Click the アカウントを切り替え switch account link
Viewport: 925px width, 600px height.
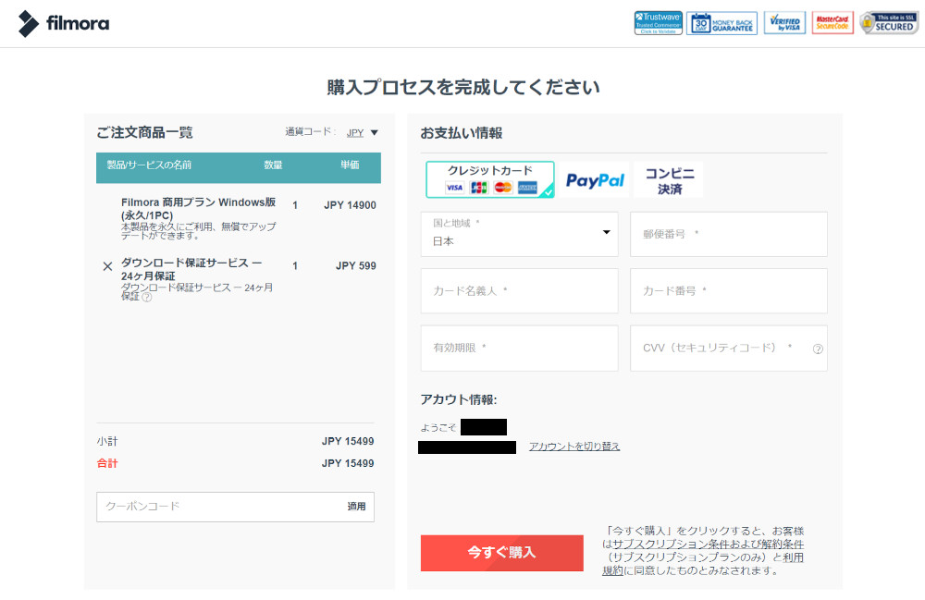tap(574, 447)
